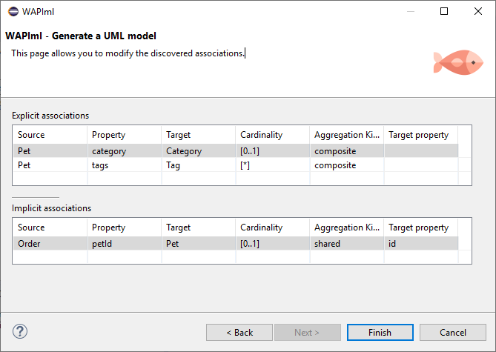Click the Cardinality column header in Implicit table
Viewport: 496px width, 352px height.
272,228
